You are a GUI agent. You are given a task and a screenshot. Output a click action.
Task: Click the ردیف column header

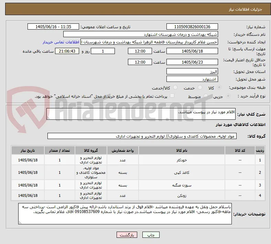260,150
